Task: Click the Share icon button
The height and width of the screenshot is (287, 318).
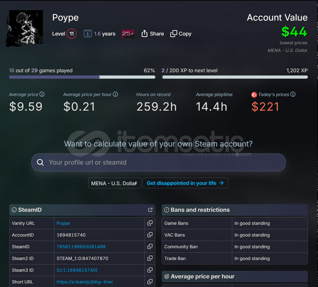Action: tap(152, 34)
